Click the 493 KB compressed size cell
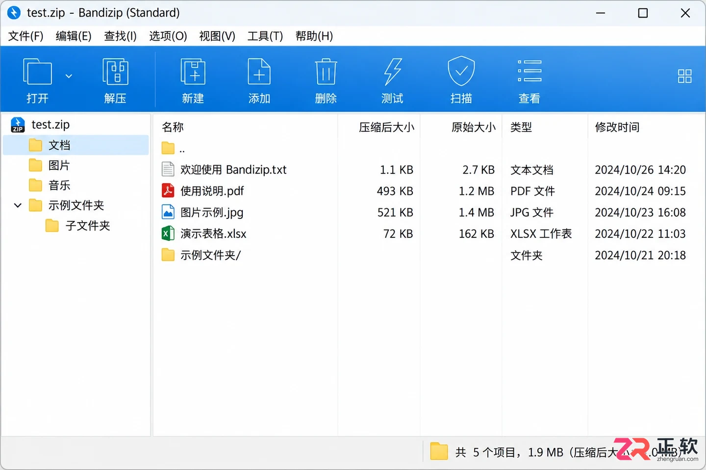 coord(395,191)
